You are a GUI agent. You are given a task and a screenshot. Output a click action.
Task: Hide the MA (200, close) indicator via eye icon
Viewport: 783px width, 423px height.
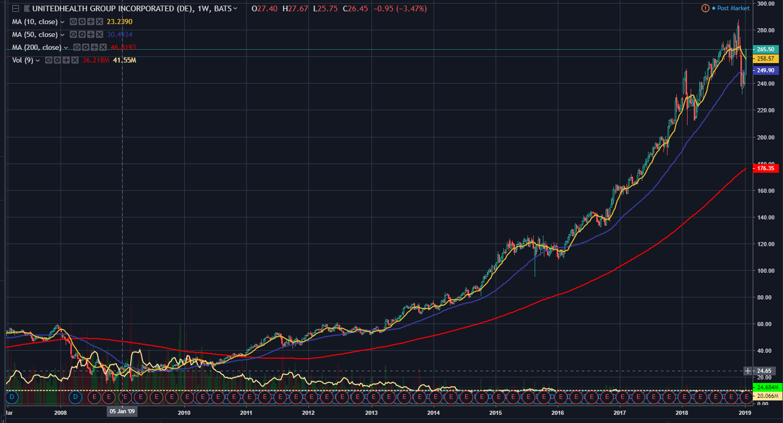(77, 47)
